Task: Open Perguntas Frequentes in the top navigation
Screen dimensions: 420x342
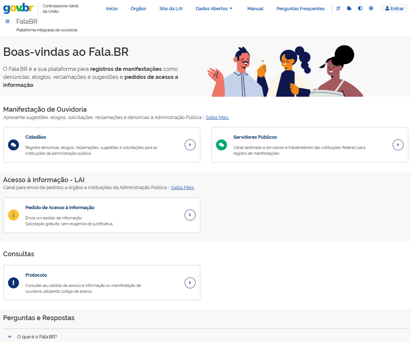Action: pyautogui.click(x=300, y=8)
